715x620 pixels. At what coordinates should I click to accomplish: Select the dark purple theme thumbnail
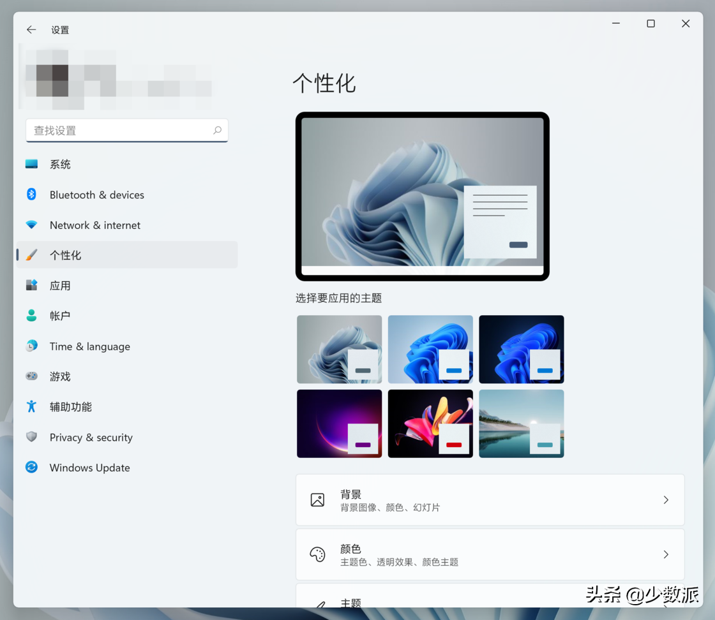point(339,423)
